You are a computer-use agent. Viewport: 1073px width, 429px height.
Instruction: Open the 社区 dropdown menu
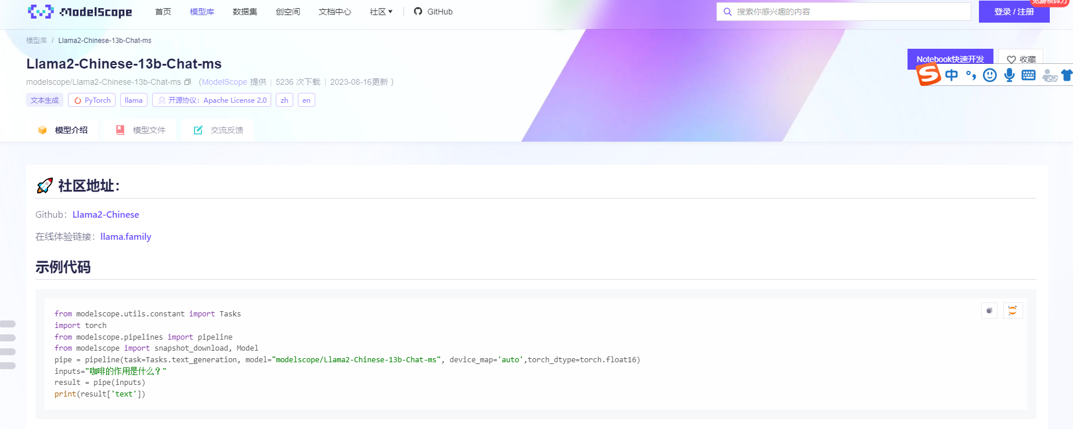(x=381, y=12)
